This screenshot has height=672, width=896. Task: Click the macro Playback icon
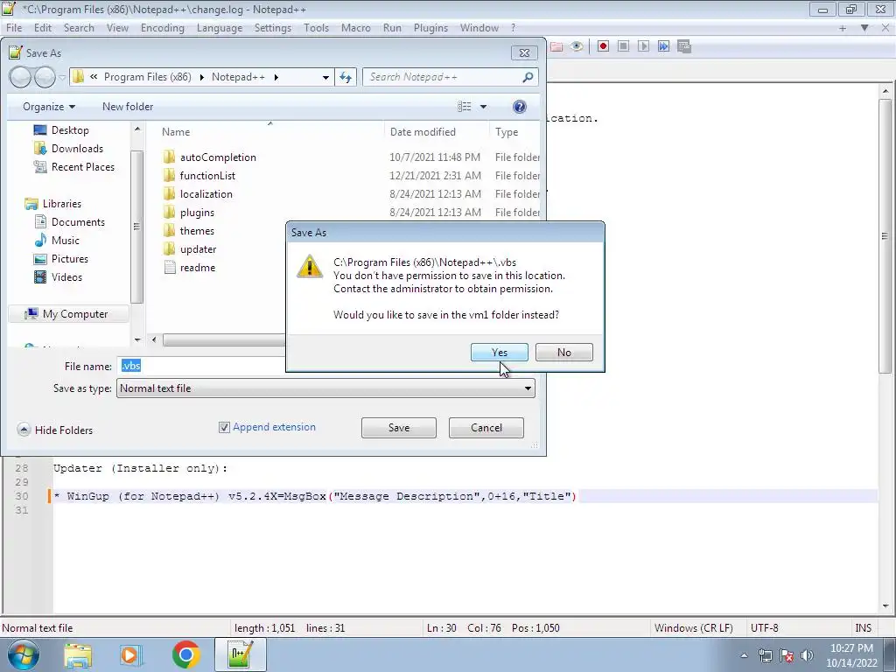(x=643, y=46)
